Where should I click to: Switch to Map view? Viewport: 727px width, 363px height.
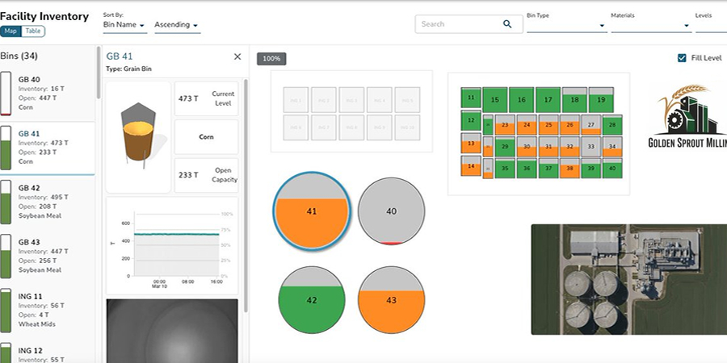coord(11,31)
